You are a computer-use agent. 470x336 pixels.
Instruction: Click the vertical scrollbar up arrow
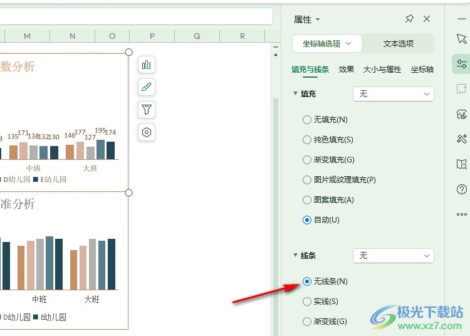point(276,55)
